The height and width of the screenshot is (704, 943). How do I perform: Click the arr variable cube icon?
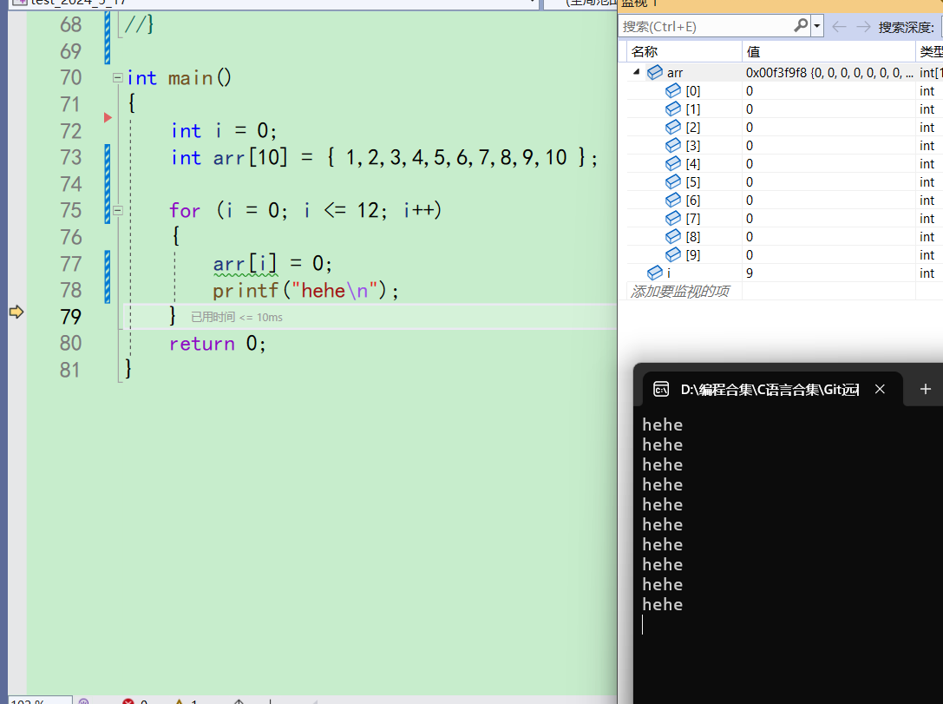[655, 73]
